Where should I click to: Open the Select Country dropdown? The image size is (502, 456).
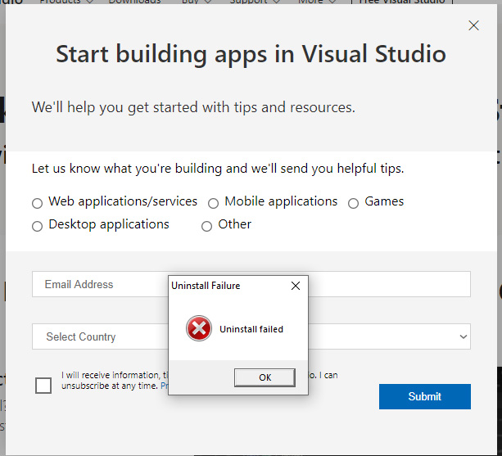pos(251,336)
